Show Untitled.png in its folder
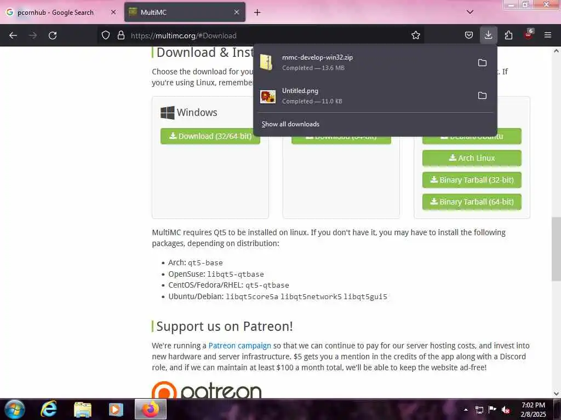The width and height of the screenshot is (561, 420). [x=482, y=96]
